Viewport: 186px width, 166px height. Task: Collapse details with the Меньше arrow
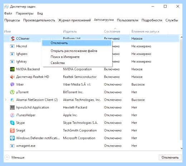7,157
